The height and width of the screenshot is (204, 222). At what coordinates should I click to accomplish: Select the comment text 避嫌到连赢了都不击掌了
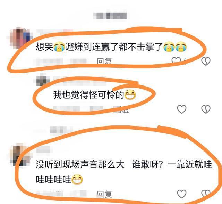114,47
